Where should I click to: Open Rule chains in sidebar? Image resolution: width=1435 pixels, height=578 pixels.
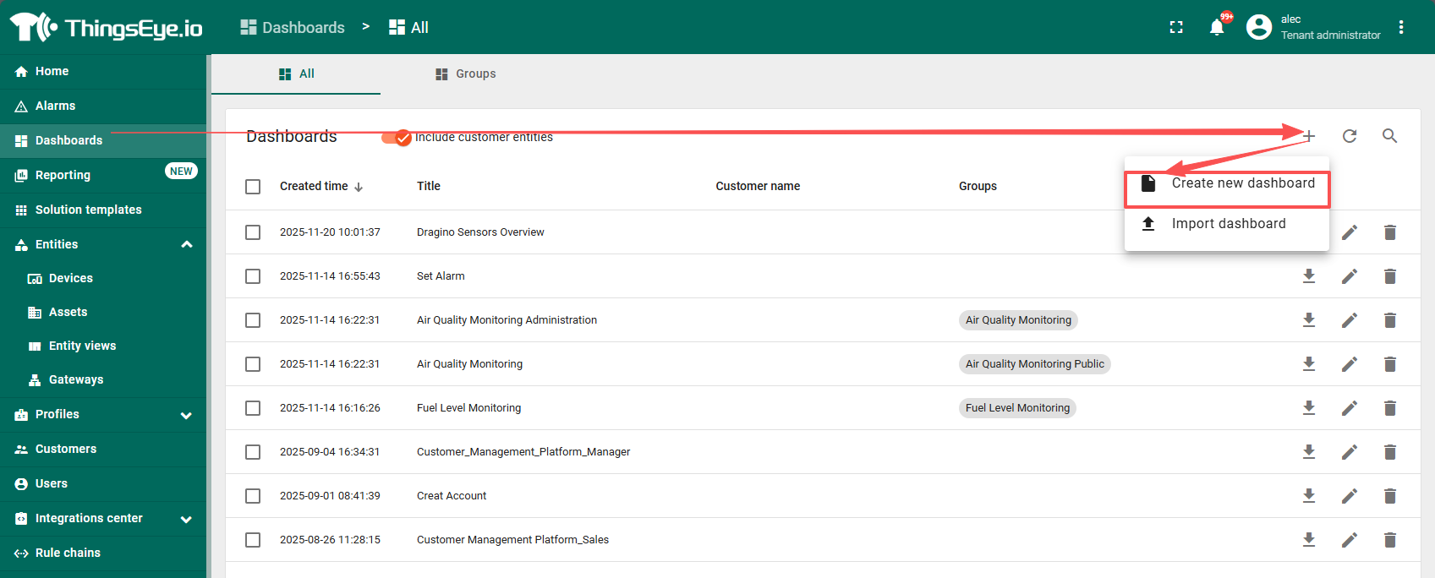pos(68,553)
